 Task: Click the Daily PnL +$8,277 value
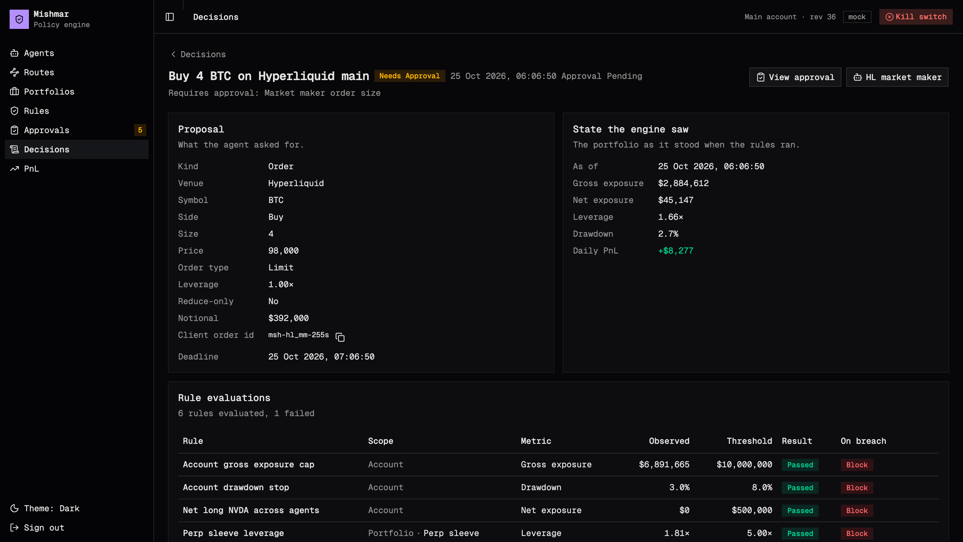tap(676, 251)
